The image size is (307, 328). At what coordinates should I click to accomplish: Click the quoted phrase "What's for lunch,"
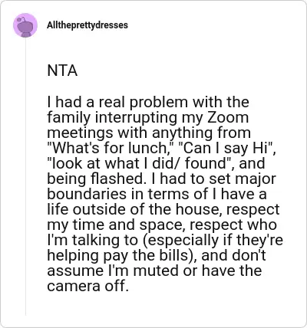pyautogui.click(x=111, y=148)
